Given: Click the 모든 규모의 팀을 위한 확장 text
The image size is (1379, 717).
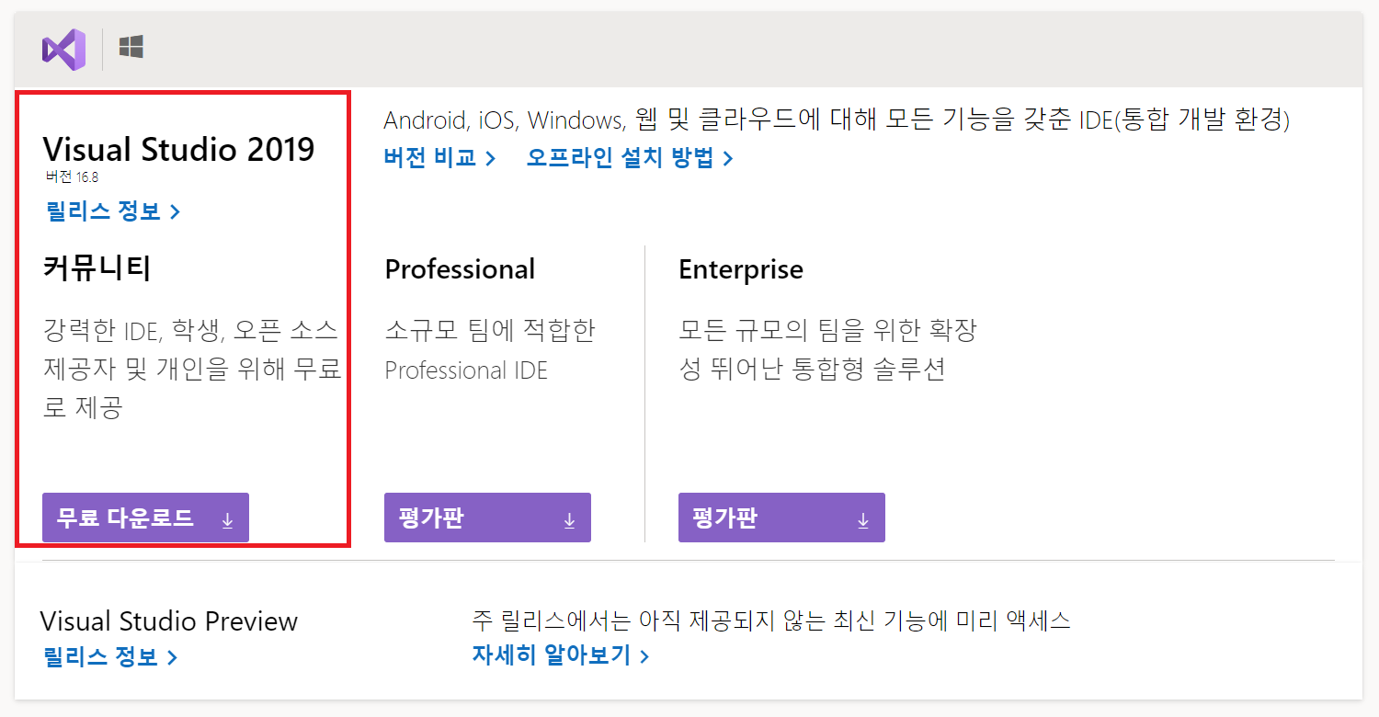Looking at the screenshot, I should (827, 330).
